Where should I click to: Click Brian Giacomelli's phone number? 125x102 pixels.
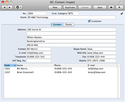[63, 72]
